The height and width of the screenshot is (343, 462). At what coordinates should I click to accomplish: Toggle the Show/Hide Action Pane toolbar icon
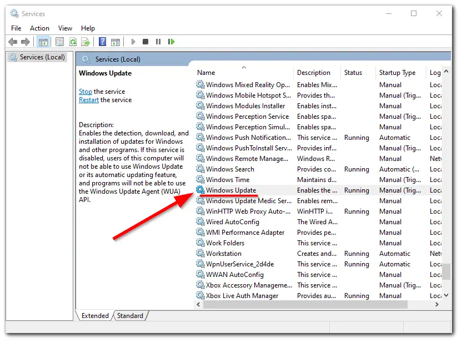pyautogui.click(x=115, y=42)
